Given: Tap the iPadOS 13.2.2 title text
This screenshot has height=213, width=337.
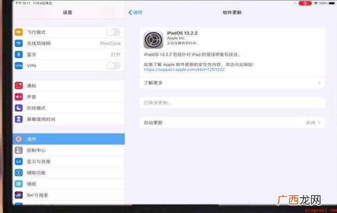Looking at the screenshot, I should [x=182, y=33].
